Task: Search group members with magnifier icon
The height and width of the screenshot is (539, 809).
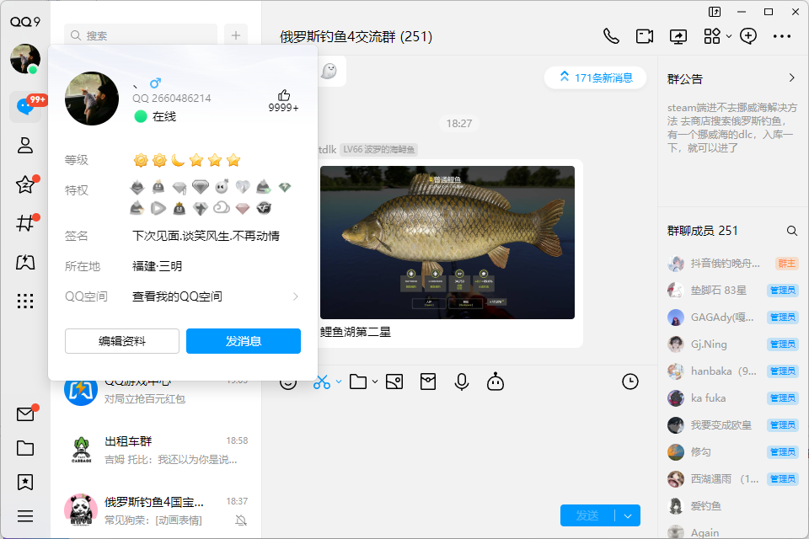Action: (791, 231)
